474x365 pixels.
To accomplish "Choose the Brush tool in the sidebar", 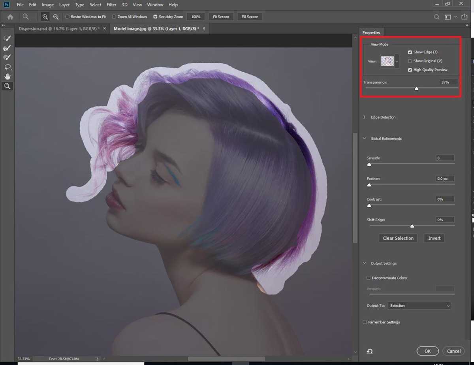I will pyautogui.click(x=7, y=57).
